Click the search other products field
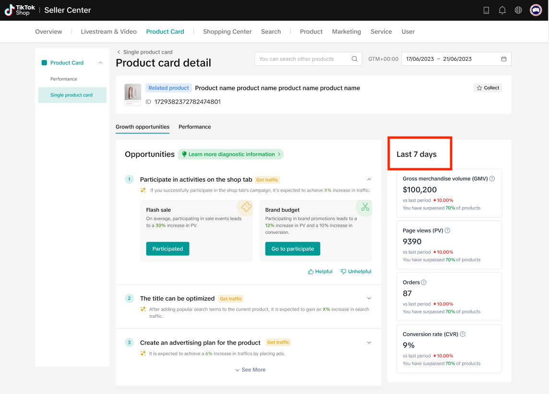The image size is (549, 394). 302,59
